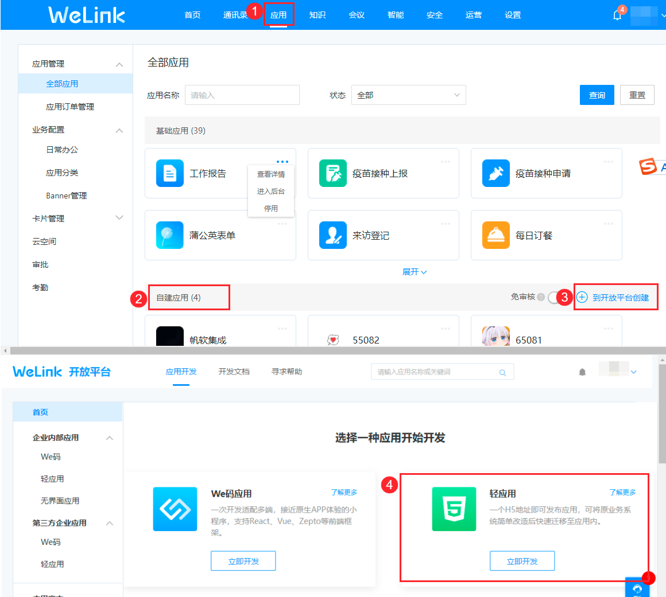Click 了解更多 on the 轻应用 card
The width and height of the screenshot is (666, 597).
(622, 492)
